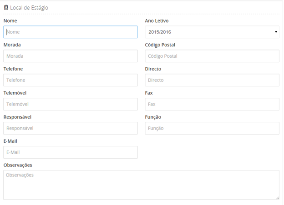This screenshot has height=205, width=284.
Task: Click the Local de Estágio header title
Action: [x=29, y=8]
